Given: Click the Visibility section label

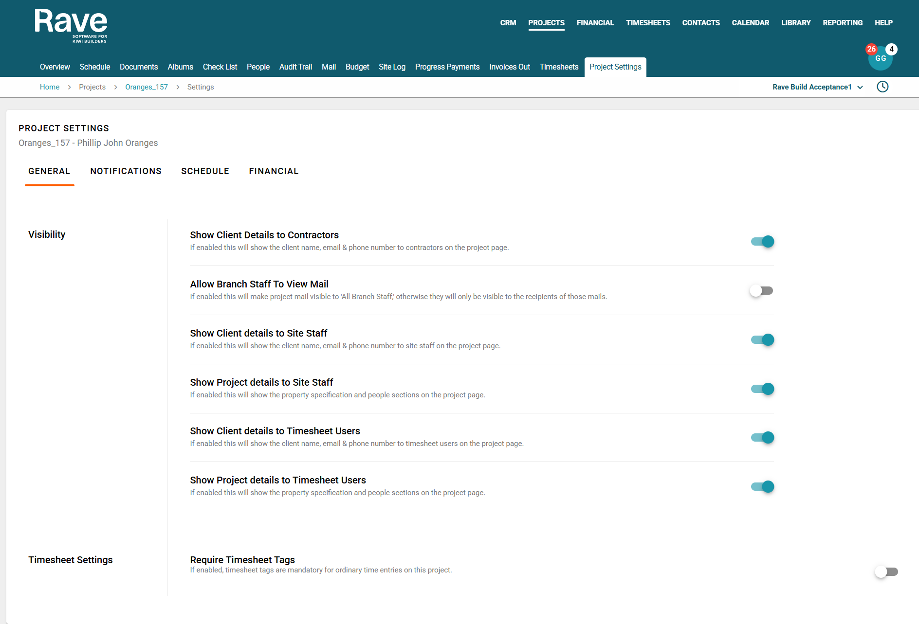Looking at the screenshot, I should 47,234.
